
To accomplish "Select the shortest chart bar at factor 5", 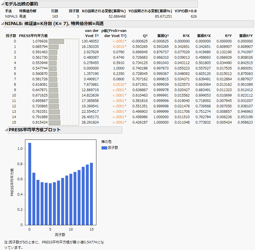I will pos(50,204).
